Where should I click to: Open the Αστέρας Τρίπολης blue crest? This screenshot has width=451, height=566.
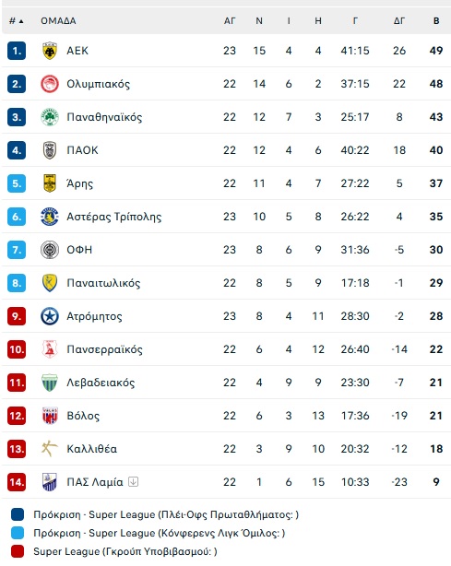[50, 217]
